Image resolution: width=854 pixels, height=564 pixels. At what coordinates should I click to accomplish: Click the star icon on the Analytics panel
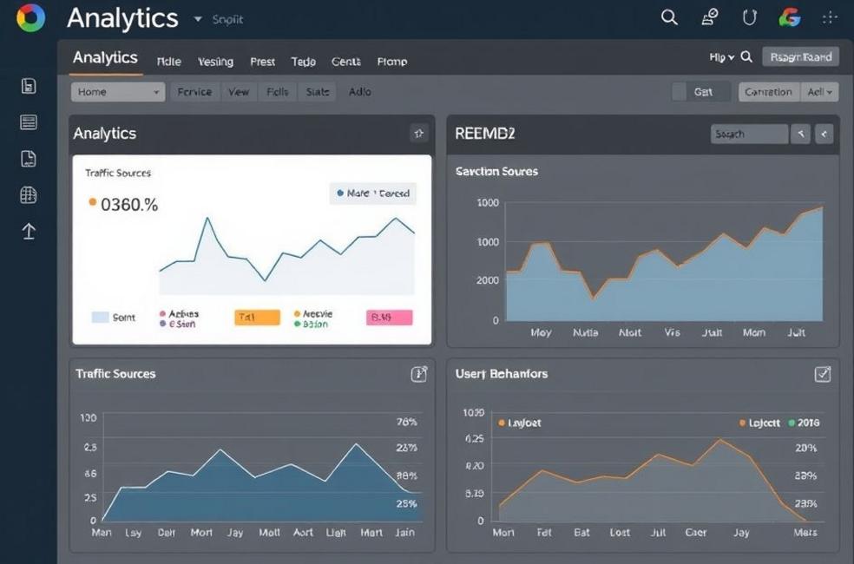419,134
